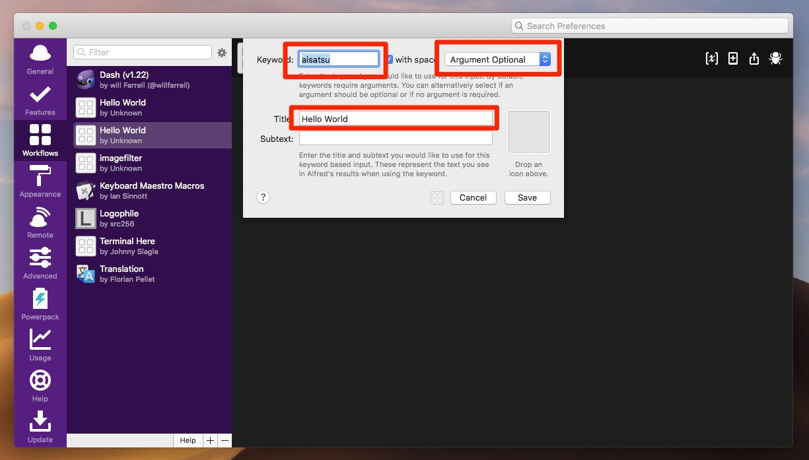Add a new workflow with plus button
809x460 pixels.
(210, 440)
